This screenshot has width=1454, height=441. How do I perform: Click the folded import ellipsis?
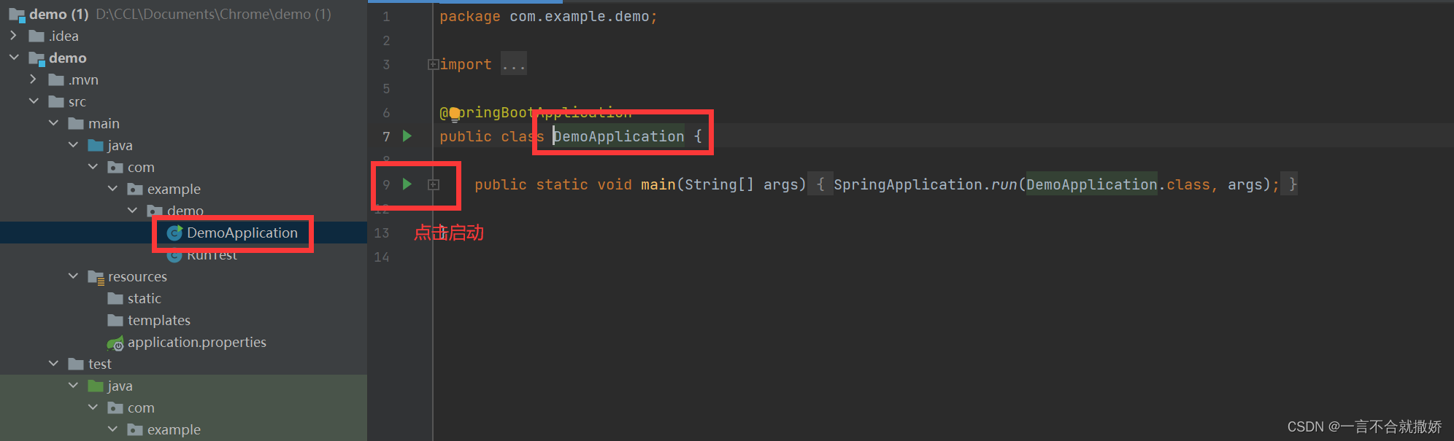514,64
